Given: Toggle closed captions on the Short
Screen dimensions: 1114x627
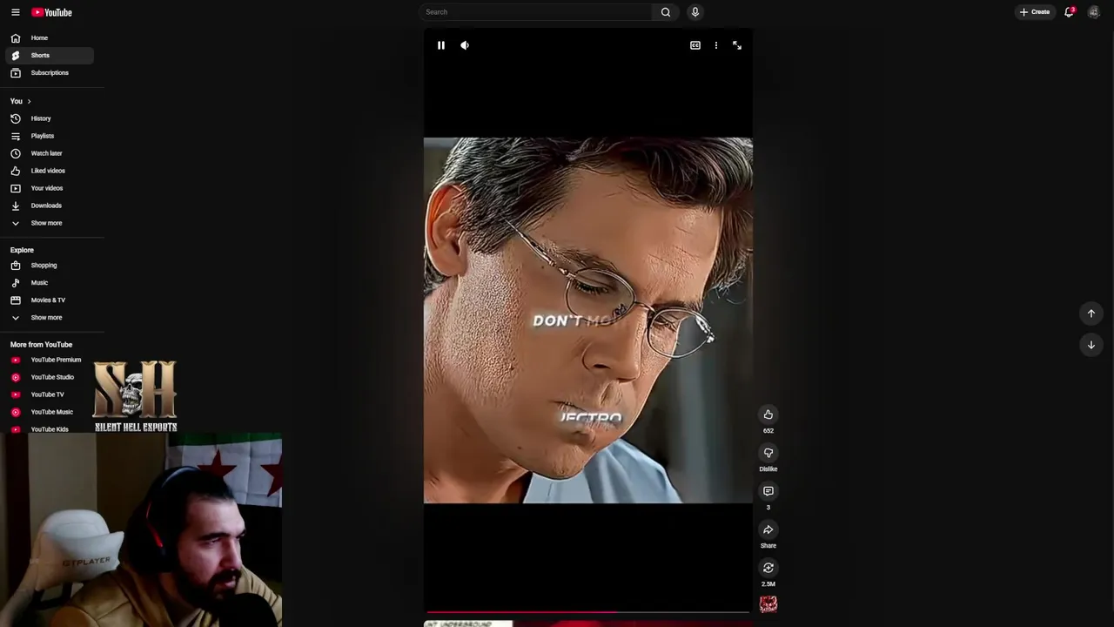Looking at the screenshot, I should click(695, 45).
